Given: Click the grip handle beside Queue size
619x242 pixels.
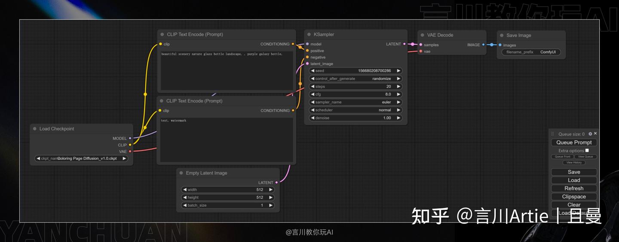Looking at the screenshot, I should pos(553,134).
